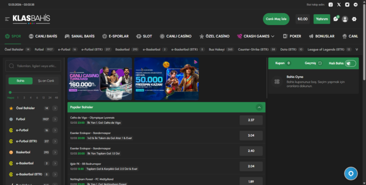Open the Canlı Casino Turnuvası banner
The image size is (366, 185).
coord(100,79)
